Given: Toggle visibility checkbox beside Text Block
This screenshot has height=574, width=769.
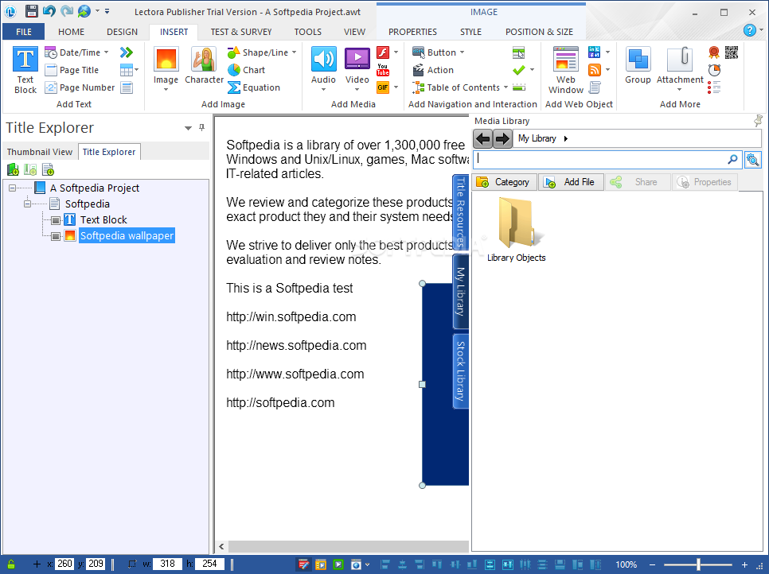Looking at the screenshot, I should point(56,220).
